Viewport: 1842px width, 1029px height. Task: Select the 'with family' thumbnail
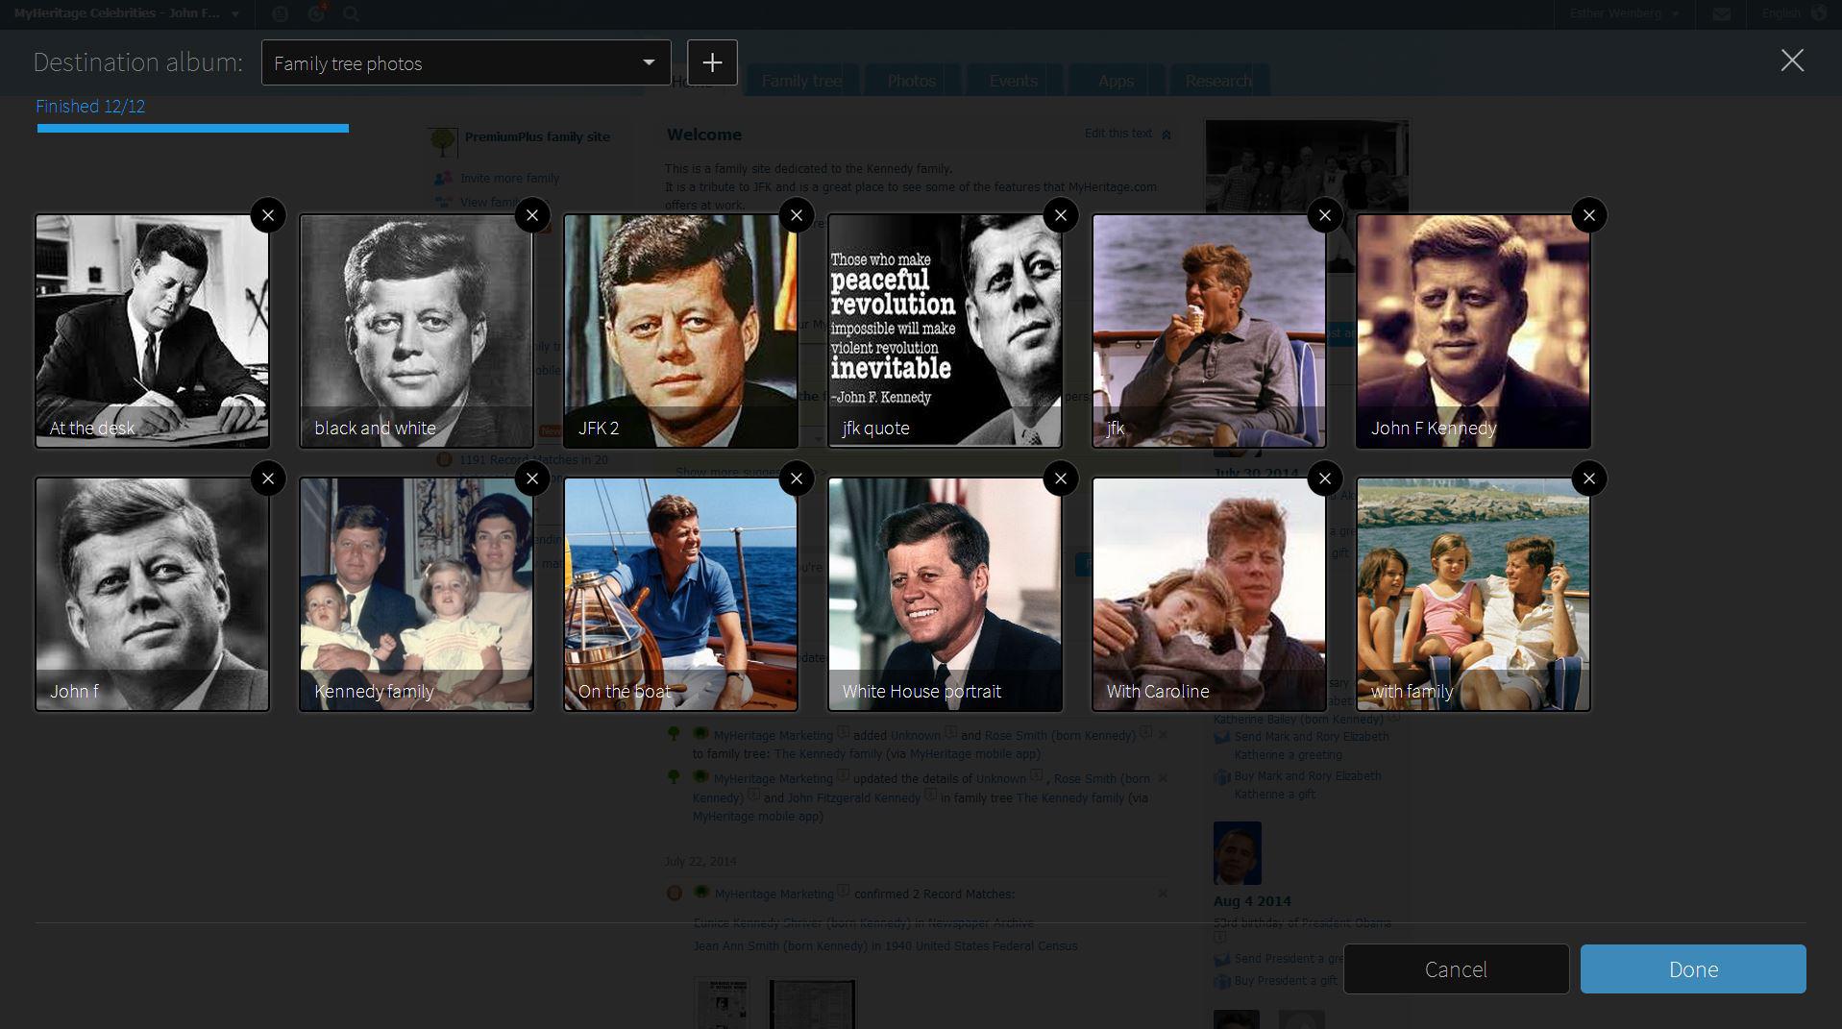tap(1473, 594)
